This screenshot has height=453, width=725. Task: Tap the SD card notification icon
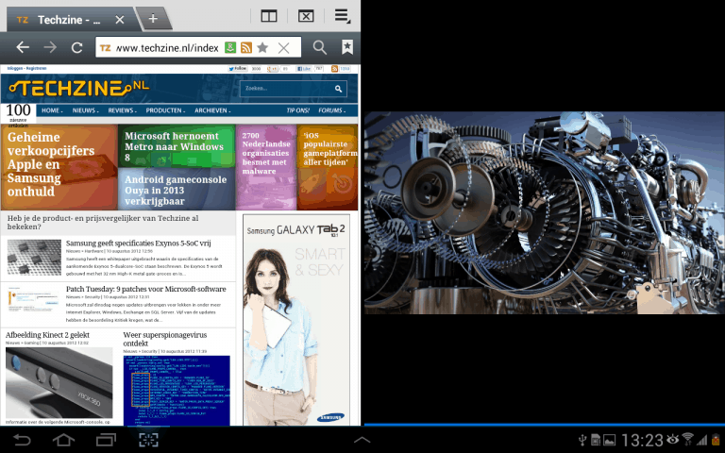pos(596,440)
